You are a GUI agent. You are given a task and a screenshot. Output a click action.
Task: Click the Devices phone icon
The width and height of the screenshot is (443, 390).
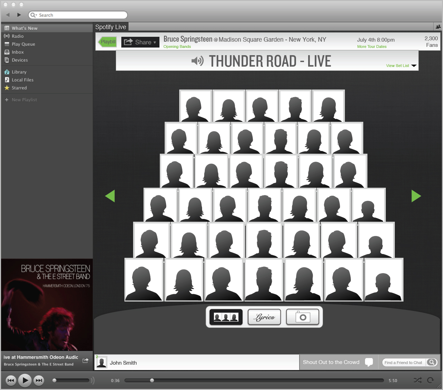coord(7,60)
